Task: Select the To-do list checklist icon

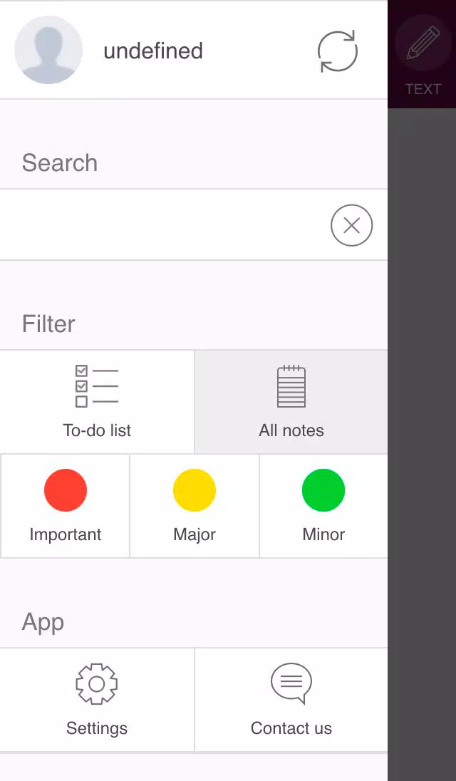Action: (97, 386)
